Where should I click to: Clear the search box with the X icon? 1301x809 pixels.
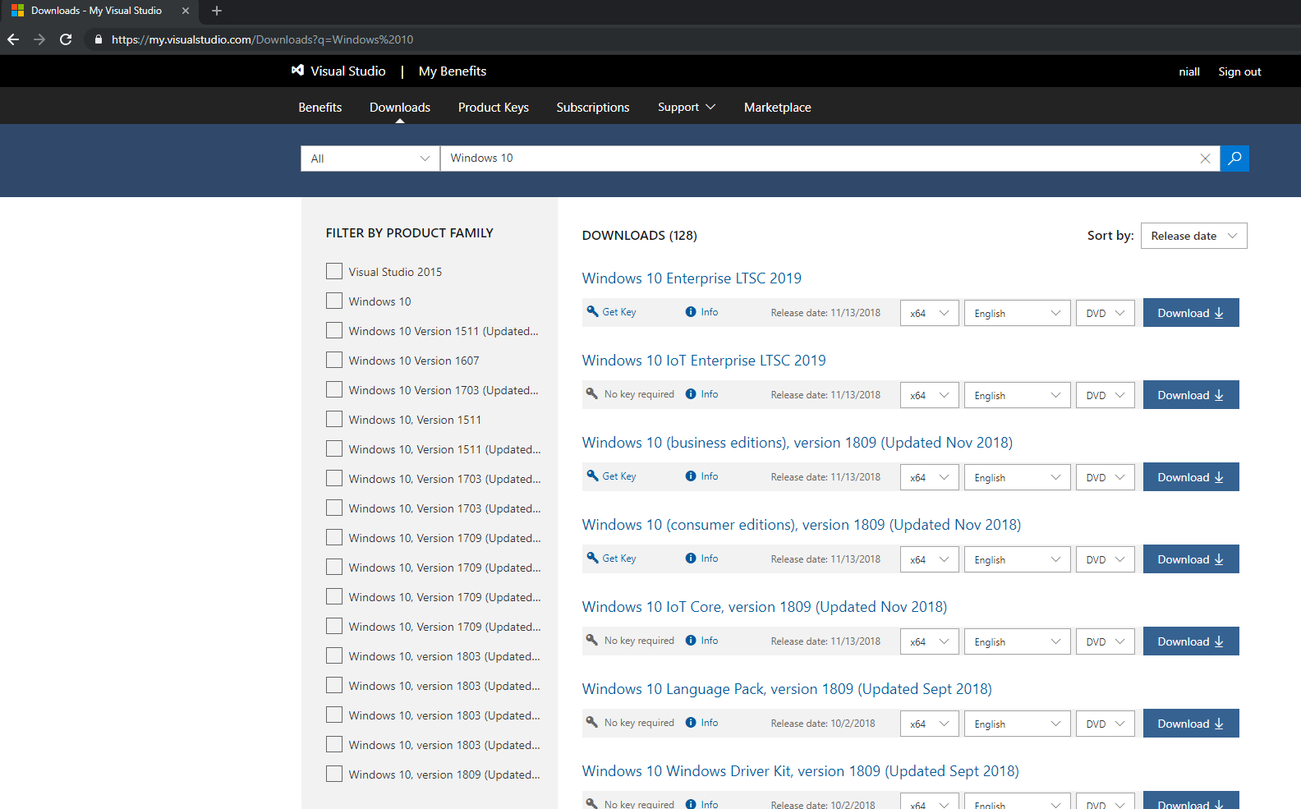pos(1205,159)
